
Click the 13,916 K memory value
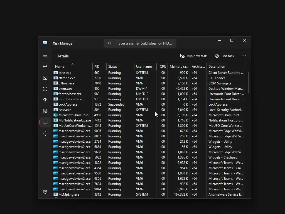coord(182,189)
